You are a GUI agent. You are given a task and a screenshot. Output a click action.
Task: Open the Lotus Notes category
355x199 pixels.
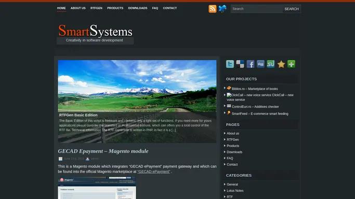235,191
